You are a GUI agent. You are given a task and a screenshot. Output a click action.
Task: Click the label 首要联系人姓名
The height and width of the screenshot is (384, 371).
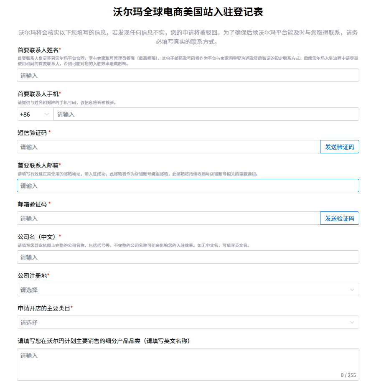[x=38, y=50]
